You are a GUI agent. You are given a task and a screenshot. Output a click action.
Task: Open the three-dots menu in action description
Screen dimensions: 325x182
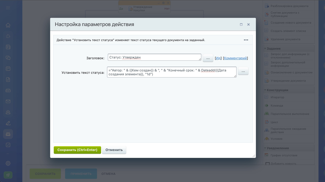[246, 40]
